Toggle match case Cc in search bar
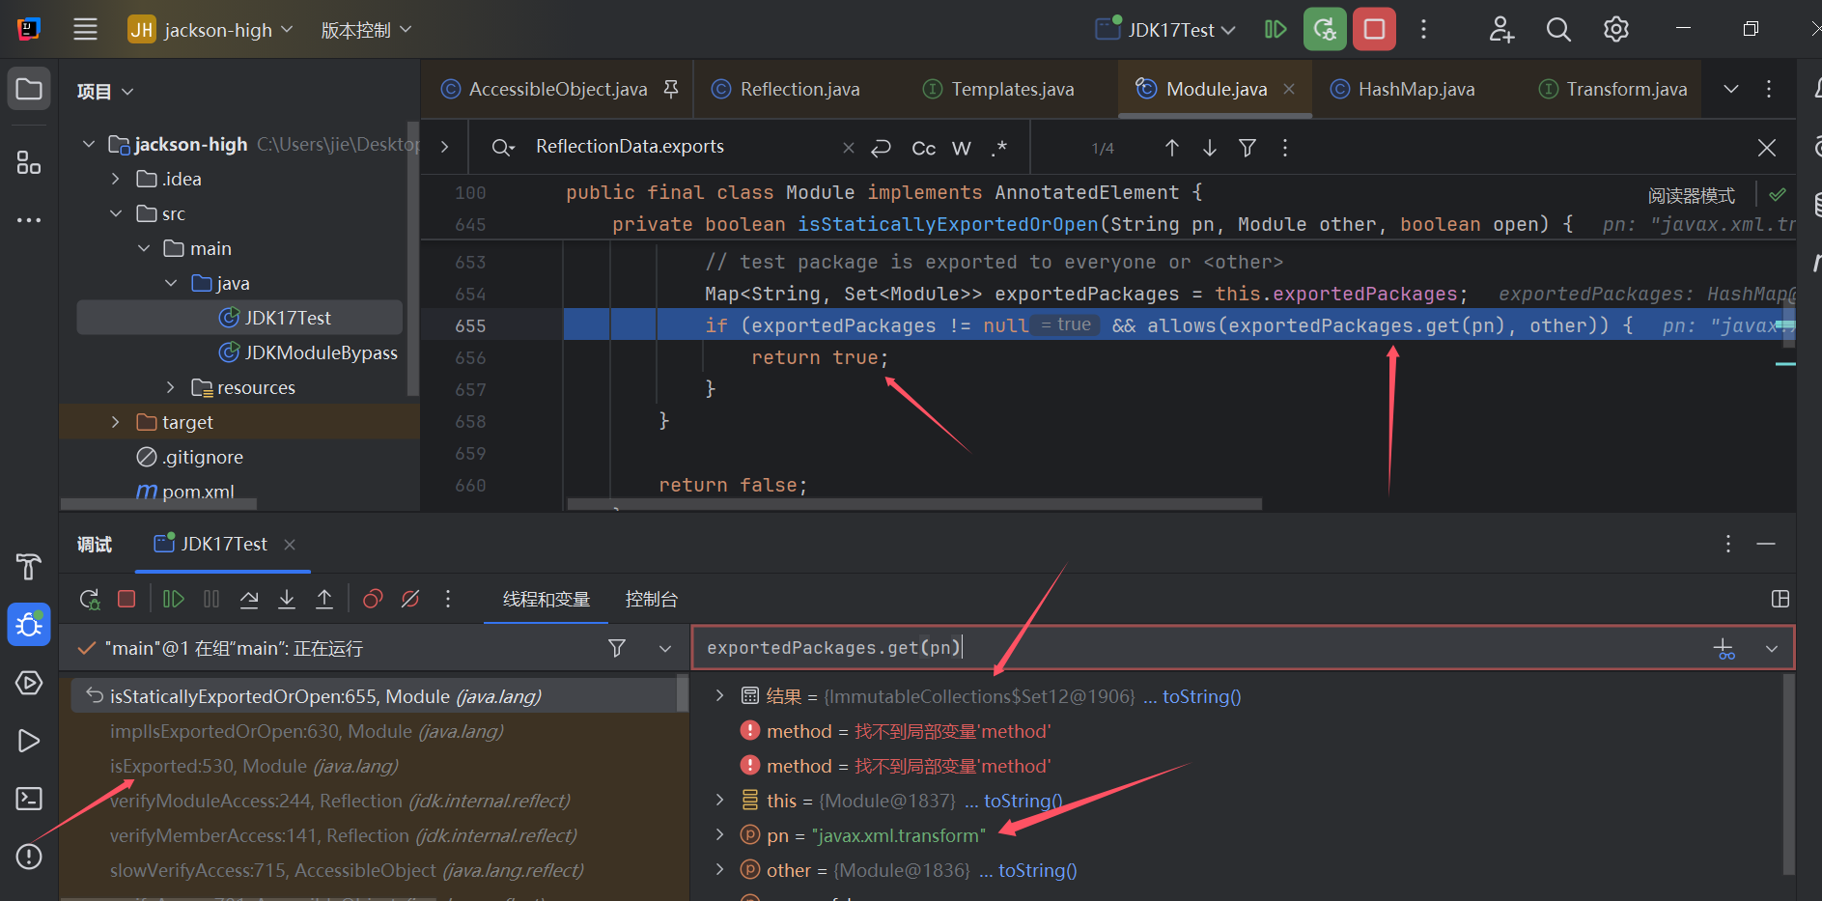The height and width of the screenshot is (901, 1822). tap(924, 148)
